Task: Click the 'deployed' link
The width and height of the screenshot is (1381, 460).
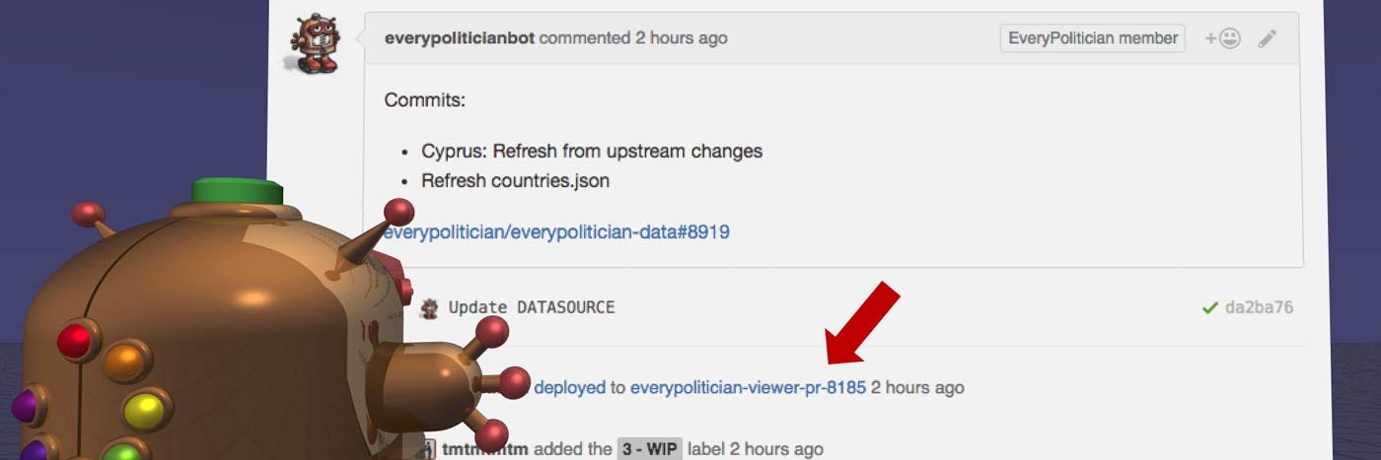Action: (x=569, y=387)
